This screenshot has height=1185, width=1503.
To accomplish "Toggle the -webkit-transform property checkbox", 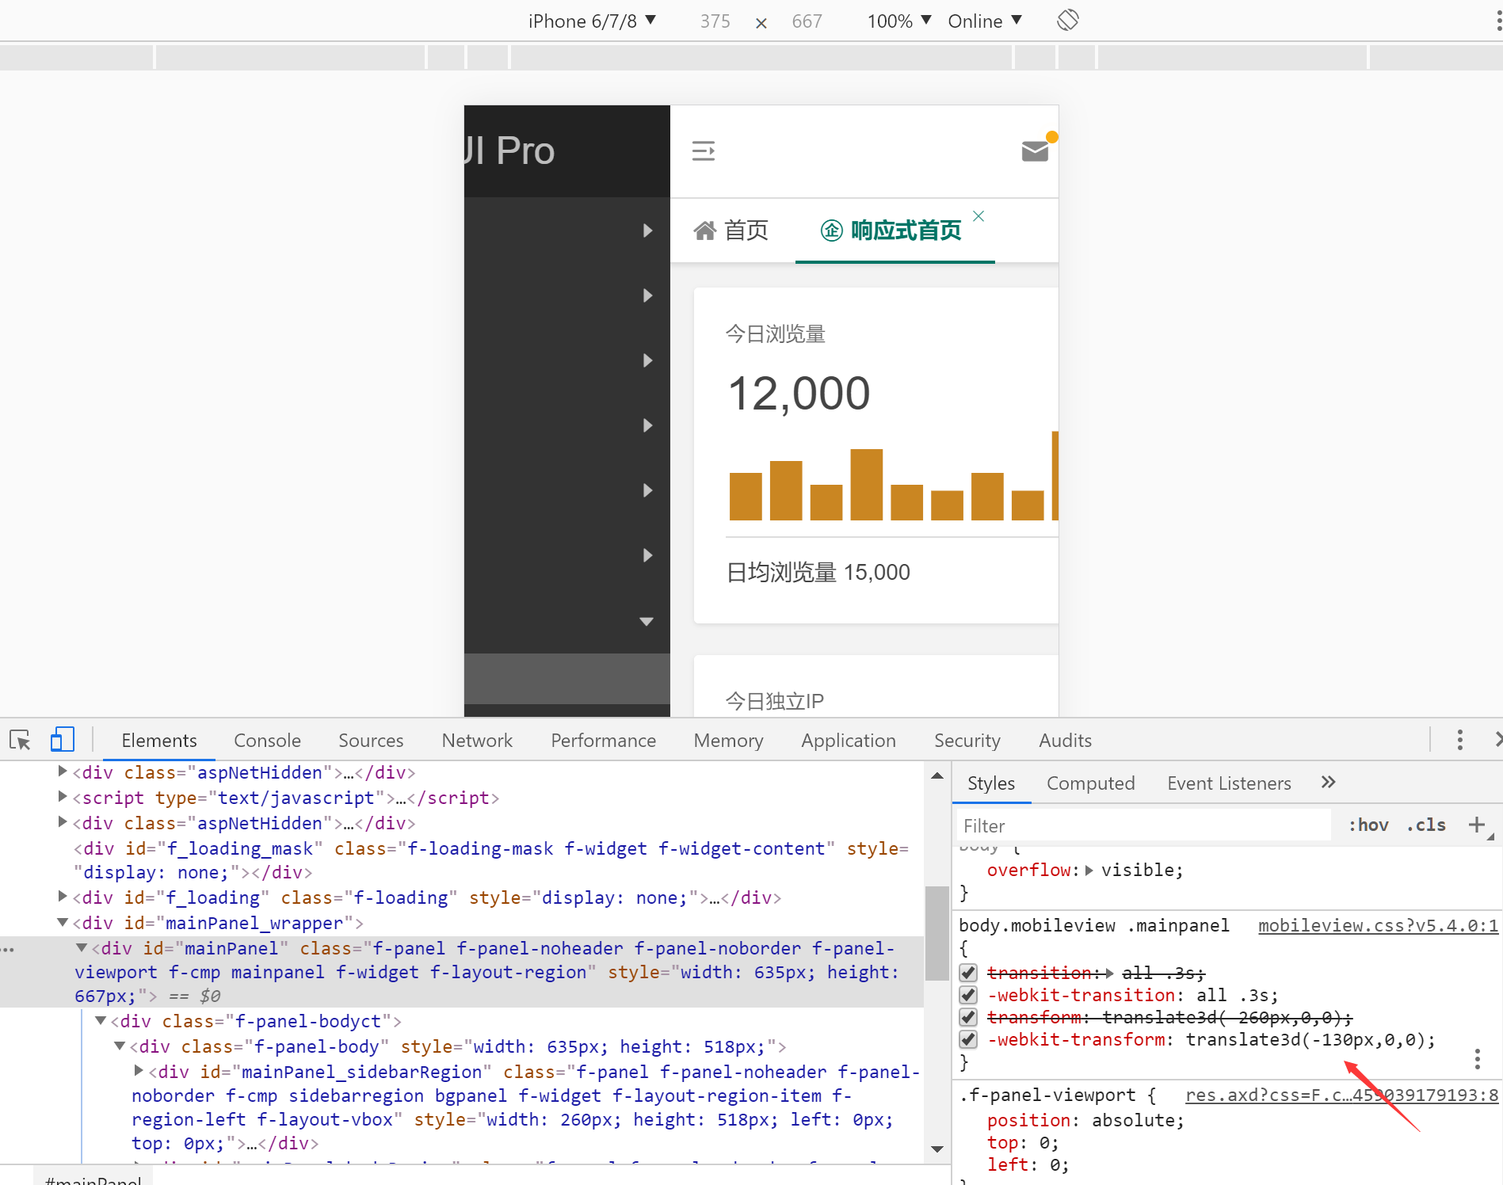I will pyautogui.click(x=968, y=1039).
